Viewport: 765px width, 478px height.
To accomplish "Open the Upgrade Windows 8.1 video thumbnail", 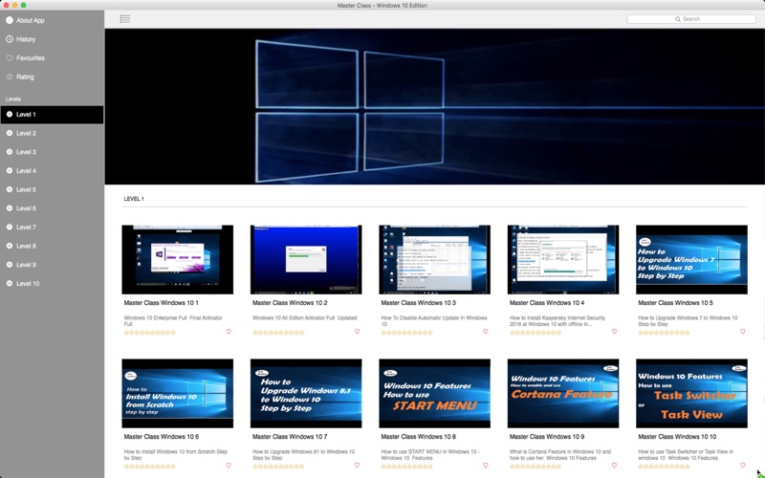I will 306,394.
